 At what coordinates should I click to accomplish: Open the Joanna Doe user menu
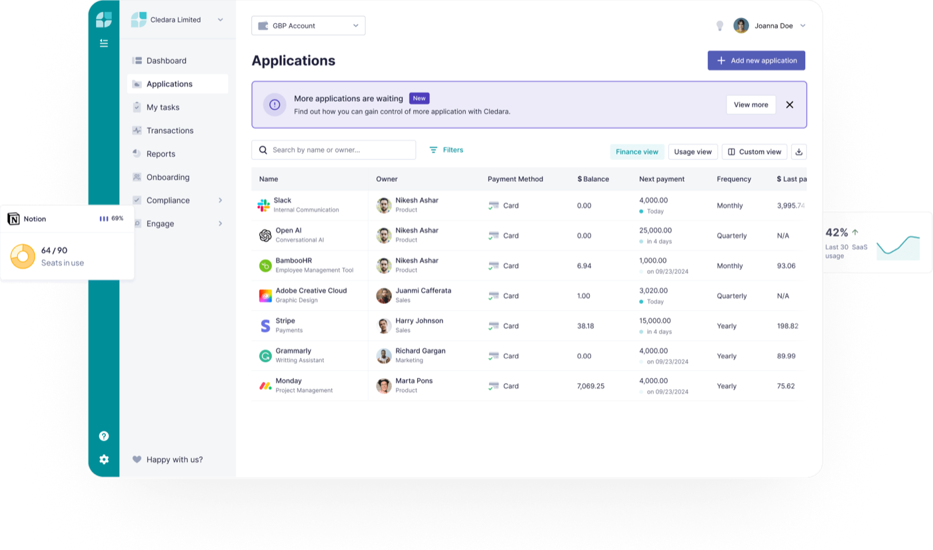pyautogui.click(x=770, y=26)
